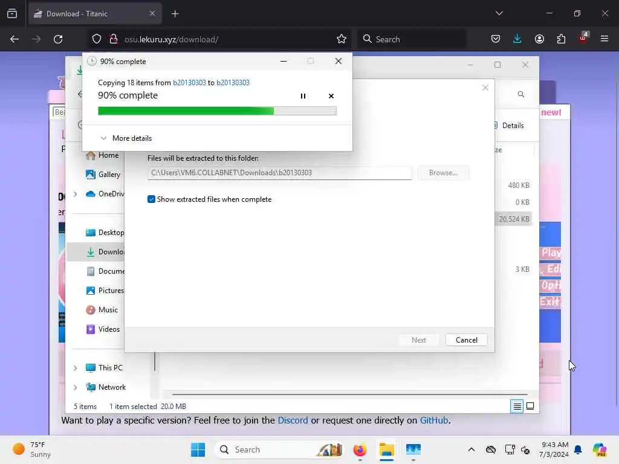Reload the page in Firefox

click(58, 39)
